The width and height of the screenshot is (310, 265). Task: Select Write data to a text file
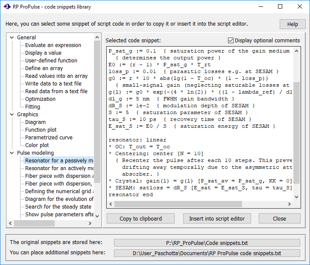(x=53, y=83)
